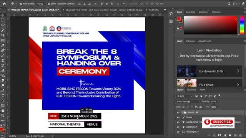Toggle the Auto-Select checkbox
Image resolution: width=246 pixels, height=138 pixels.
click(21, 3)
